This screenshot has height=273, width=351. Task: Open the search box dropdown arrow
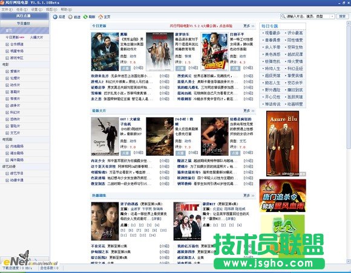332,16
